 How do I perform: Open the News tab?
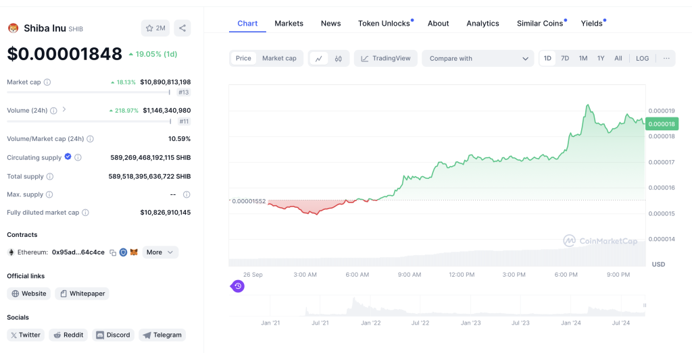pos(331,24)
